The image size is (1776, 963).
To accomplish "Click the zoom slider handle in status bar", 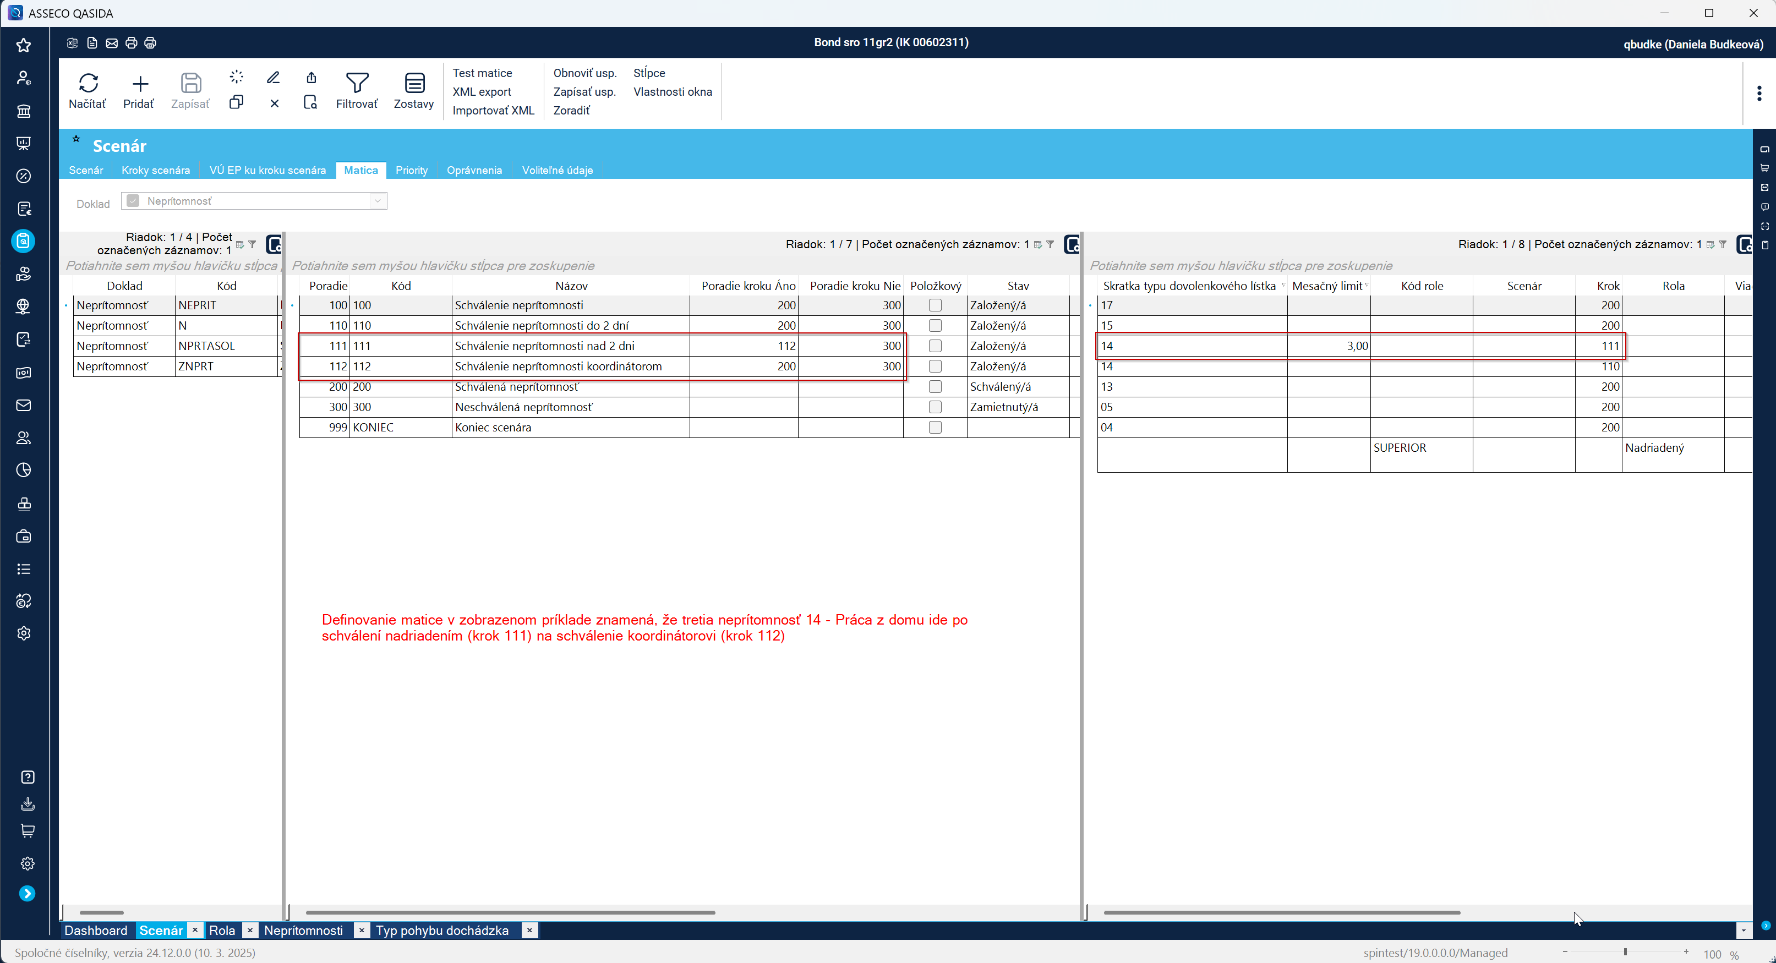I will pyautogui.click(x=1625, y=951).
